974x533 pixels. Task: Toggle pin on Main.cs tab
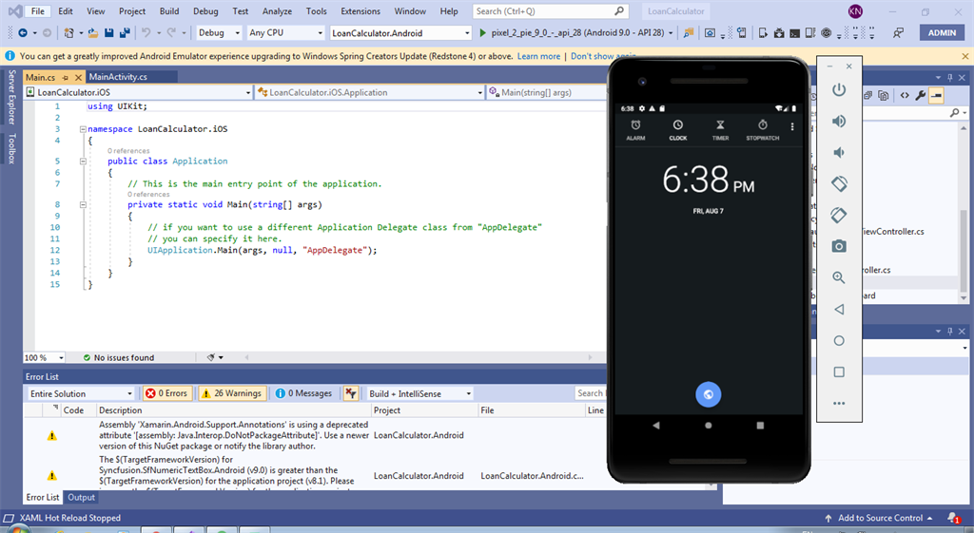(66, 78)
